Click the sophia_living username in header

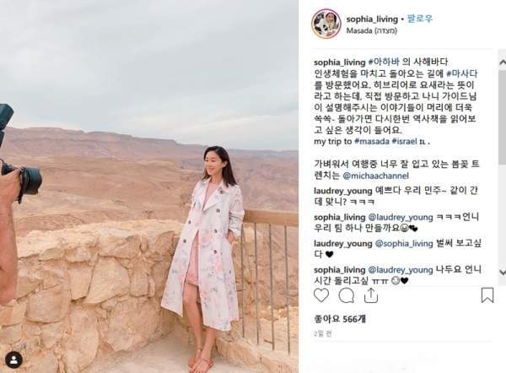point(372,19)
